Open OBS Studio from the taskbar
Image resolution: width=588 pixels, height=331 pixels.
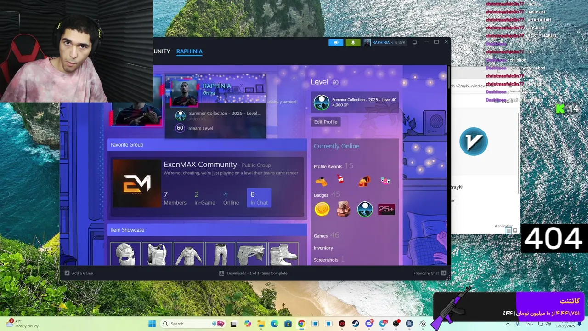(396, 324)
